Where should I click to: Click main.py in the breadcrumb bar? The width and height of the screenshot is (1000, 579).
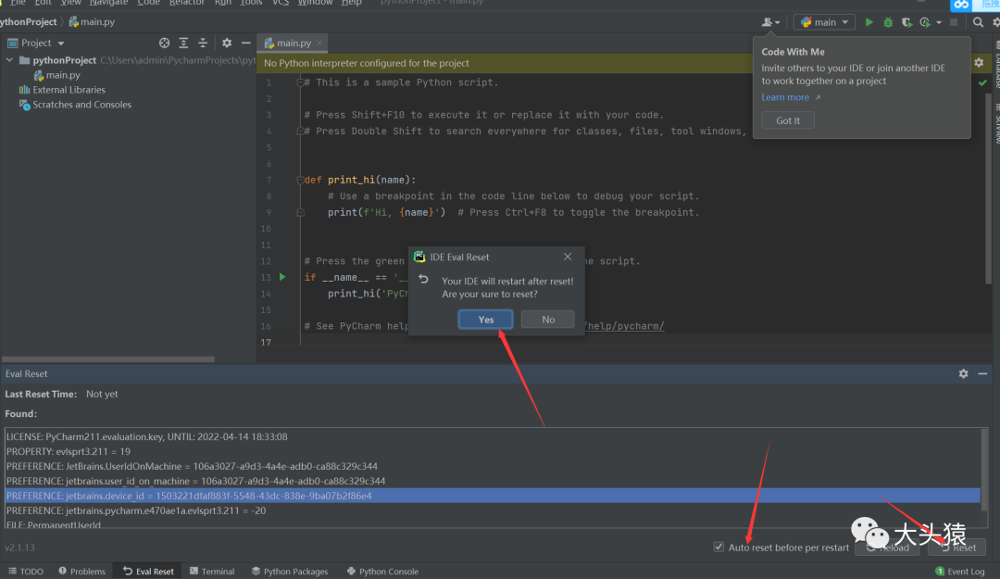92,21
